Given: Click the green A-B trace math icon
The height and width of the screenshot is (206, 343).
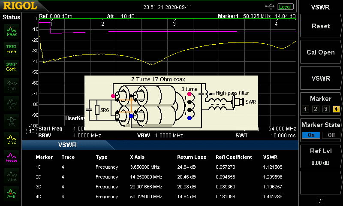Looking at the screenshot, I should [12, 194].
